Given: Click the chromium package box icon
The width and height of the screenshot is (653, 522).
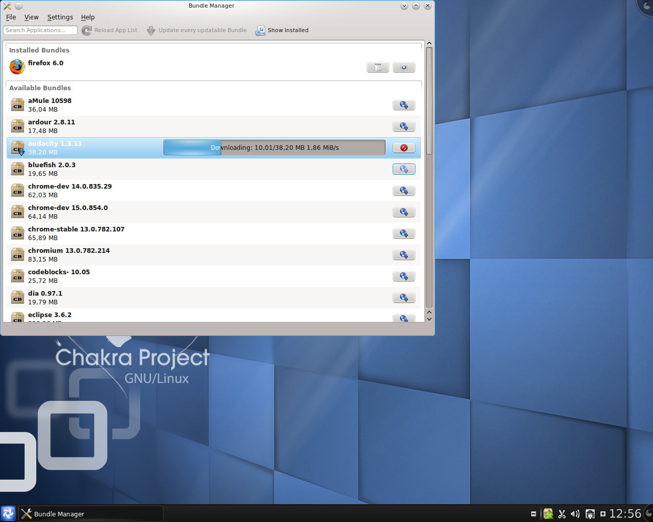Looking at the screenshot, I should [17, 255].
